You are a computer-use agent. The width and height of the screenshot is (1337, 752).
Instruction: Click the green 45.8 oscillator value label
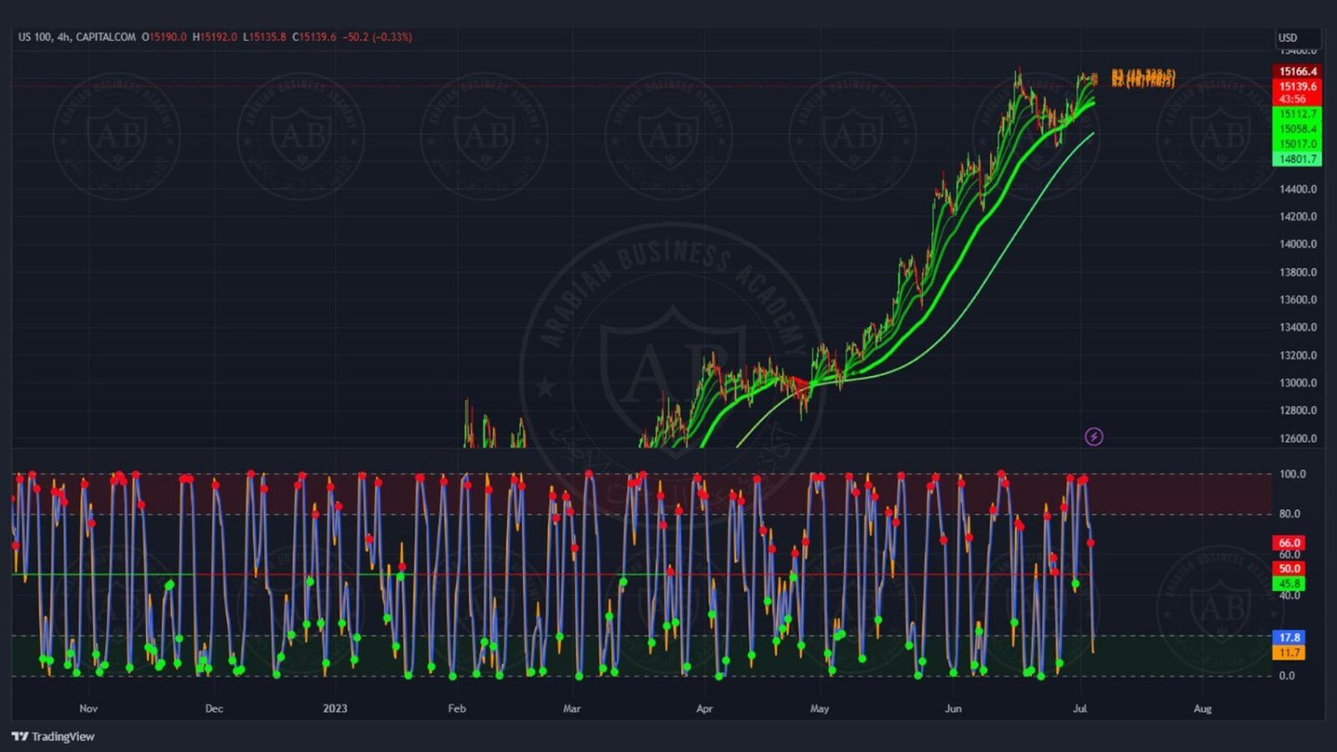click(x=1289, y=584)
